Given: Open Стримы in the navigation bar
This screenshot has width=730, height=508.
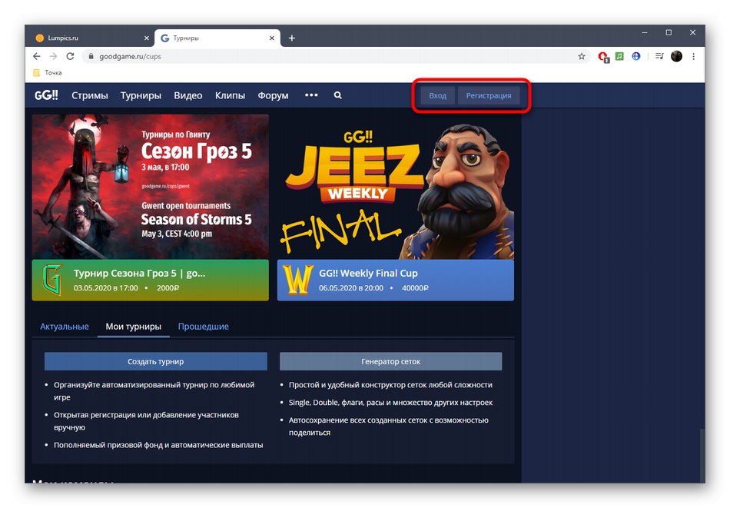Looking at the screenshot, I should pyautogui.click(x=90, y=95).
